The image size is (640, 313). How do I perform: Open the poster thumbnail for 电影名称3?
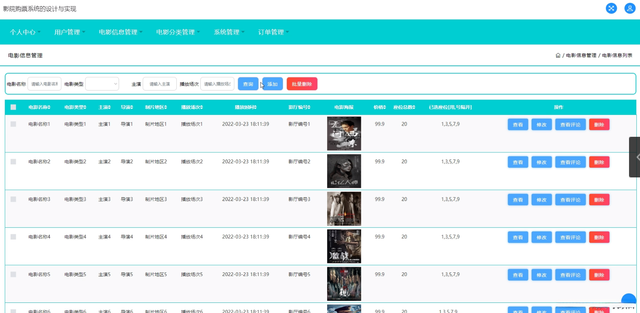tap(344, 209)
